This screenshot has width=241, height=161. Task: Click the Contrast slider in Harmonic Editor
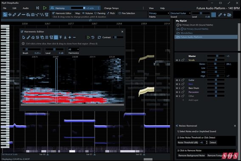118,37
